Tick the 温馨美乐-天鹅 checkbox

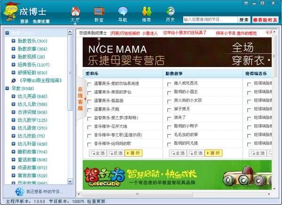pos(89,110)
